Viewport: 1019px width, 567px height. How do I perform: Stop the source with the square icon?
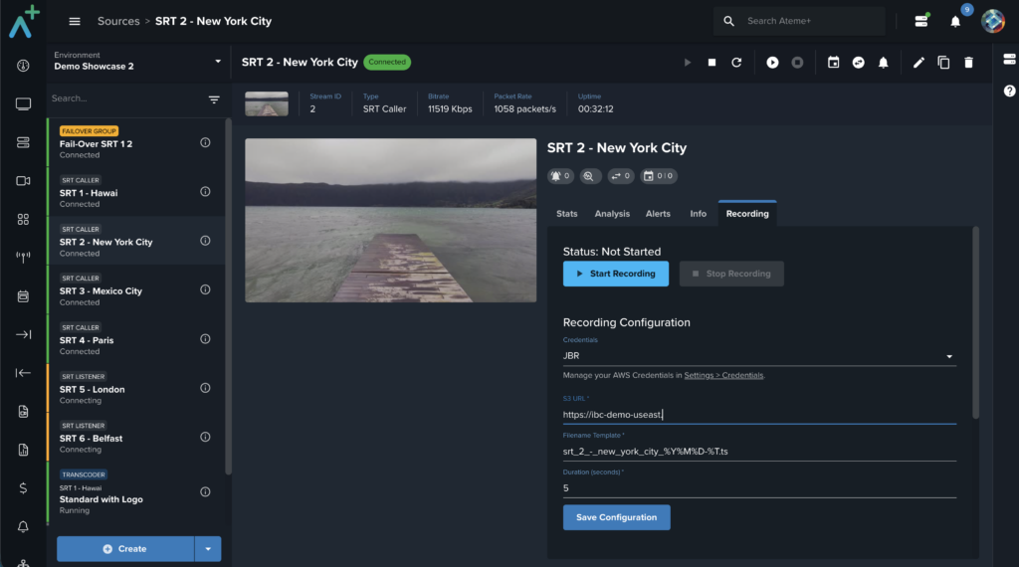click(712, 63)
